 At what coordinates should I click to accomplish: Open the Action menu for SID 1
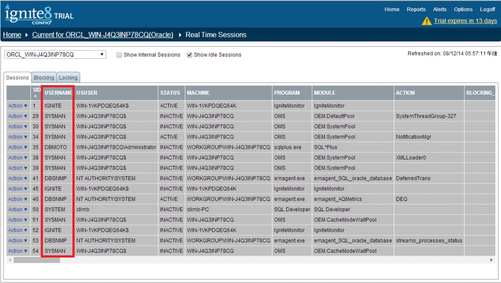(x=17, y=105)
